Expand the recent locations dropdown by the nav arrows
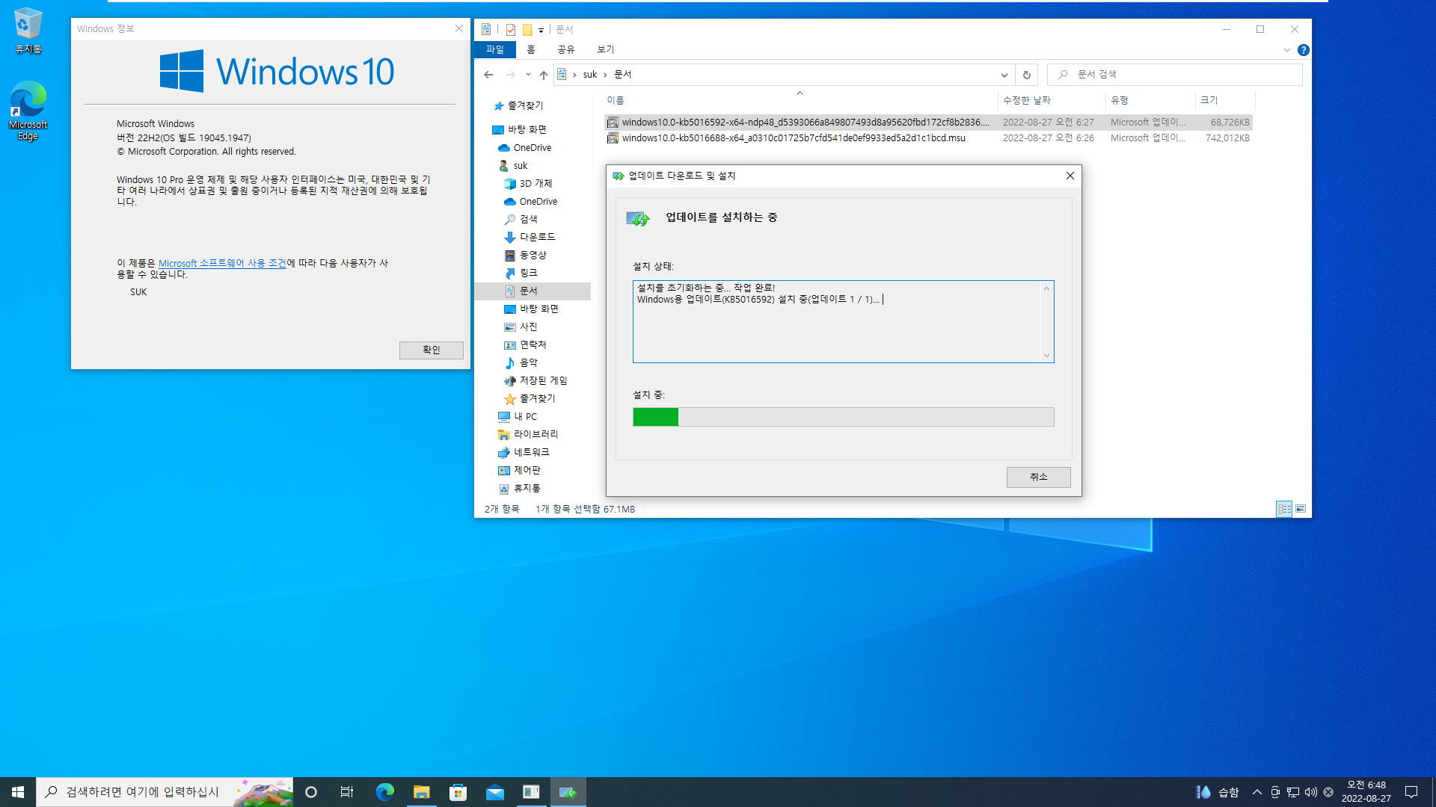 (x=528, y=75)
